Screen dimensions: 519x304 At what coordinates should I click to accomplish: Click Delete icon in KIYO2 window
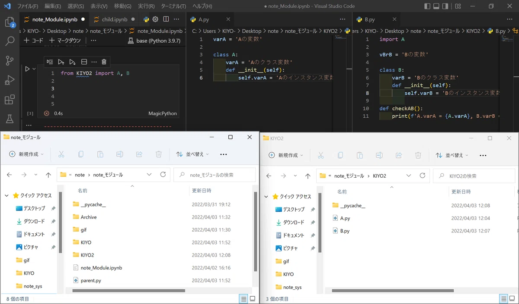(418, 155)
